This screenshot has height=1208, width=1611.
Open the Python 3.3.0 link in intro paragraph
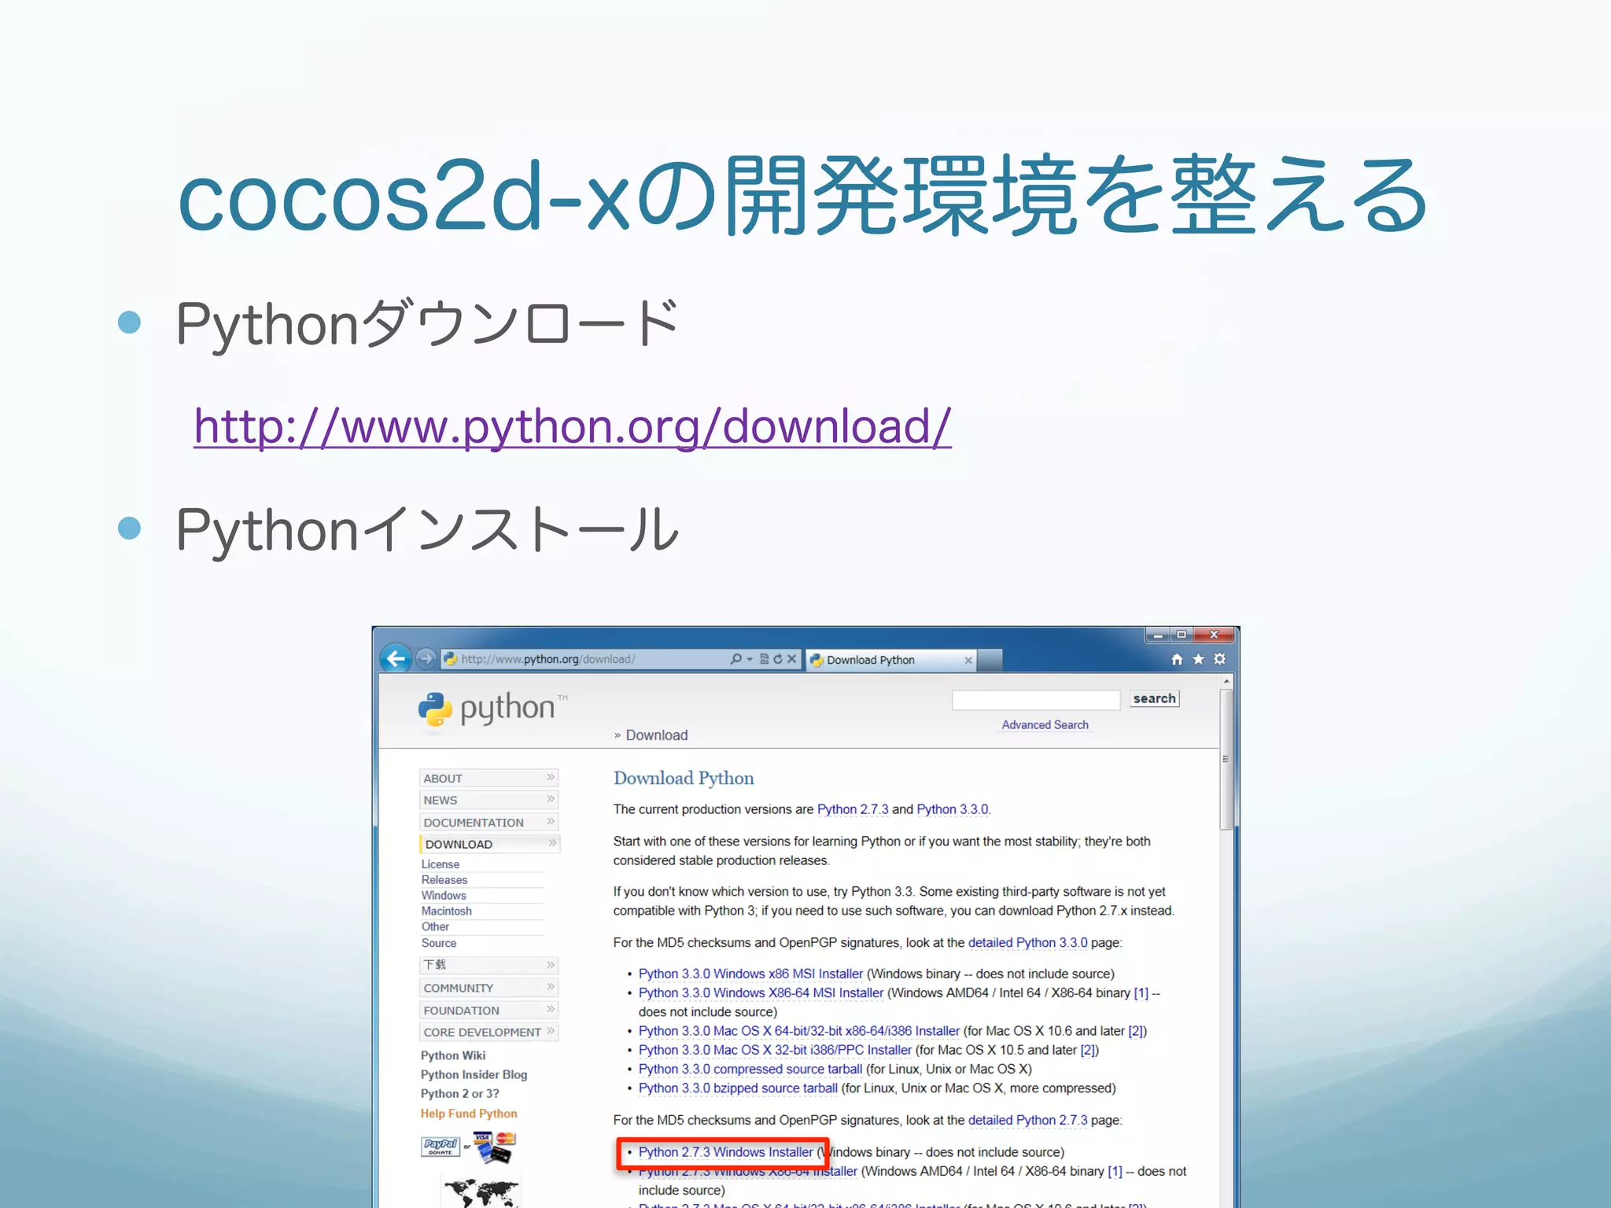pyautogui.click(x=953, y=809)
